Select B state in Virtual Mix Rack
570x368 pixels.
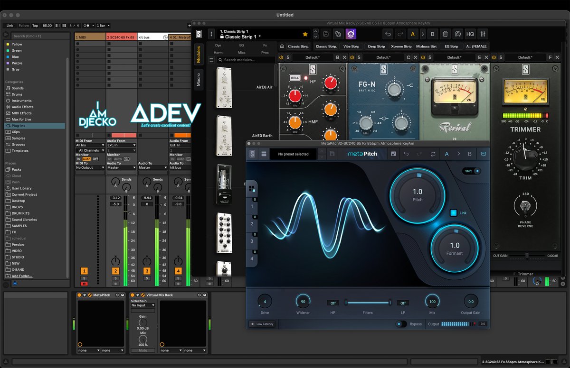point(432,34)
